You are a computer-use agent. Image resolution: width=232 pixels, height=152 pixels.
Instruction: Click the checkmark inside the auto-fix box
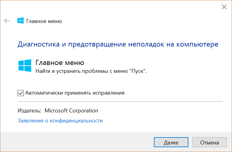coord(21,93)
